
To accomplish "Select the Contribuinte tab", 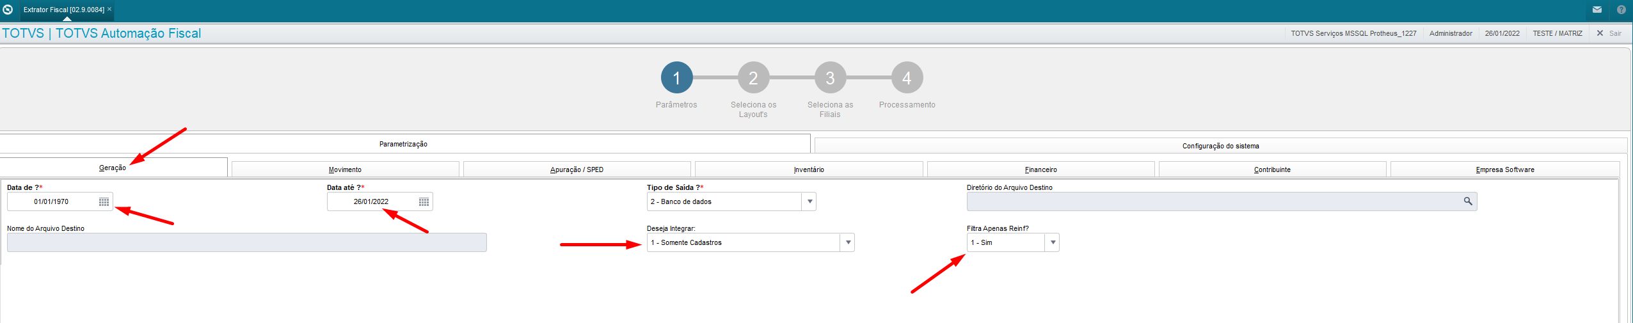I will (1272, 169).
